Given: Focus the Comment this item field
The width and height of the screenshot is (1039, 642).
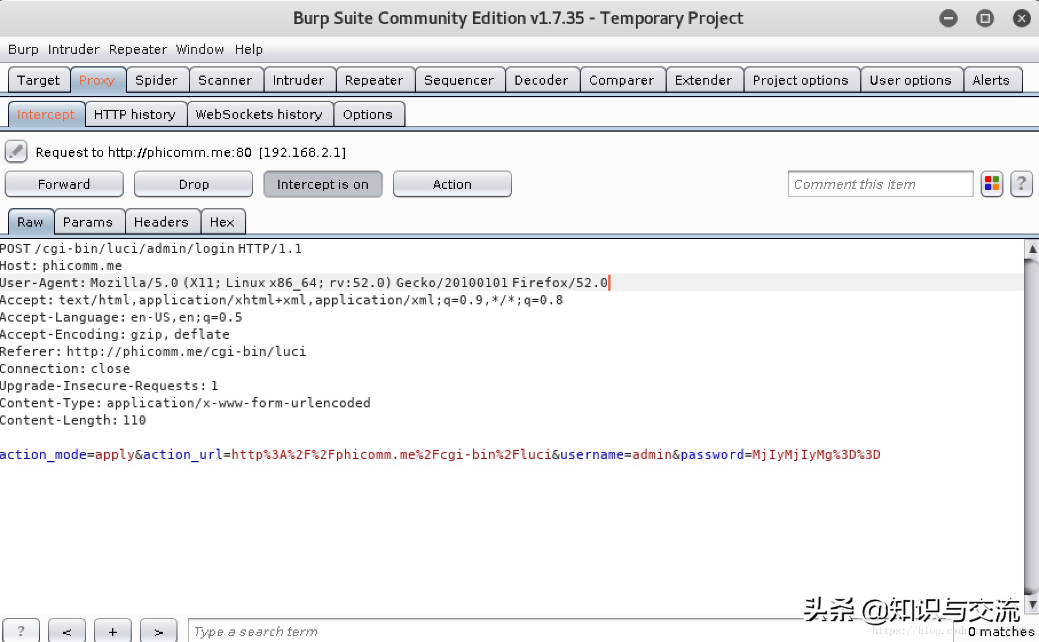Looking at the screenshot, I should 881,184.
